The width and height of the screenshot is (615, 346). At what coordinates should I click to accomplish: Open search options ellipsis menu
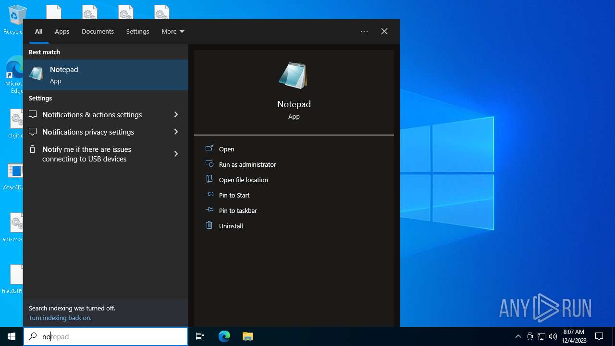(x=364, y=31)
